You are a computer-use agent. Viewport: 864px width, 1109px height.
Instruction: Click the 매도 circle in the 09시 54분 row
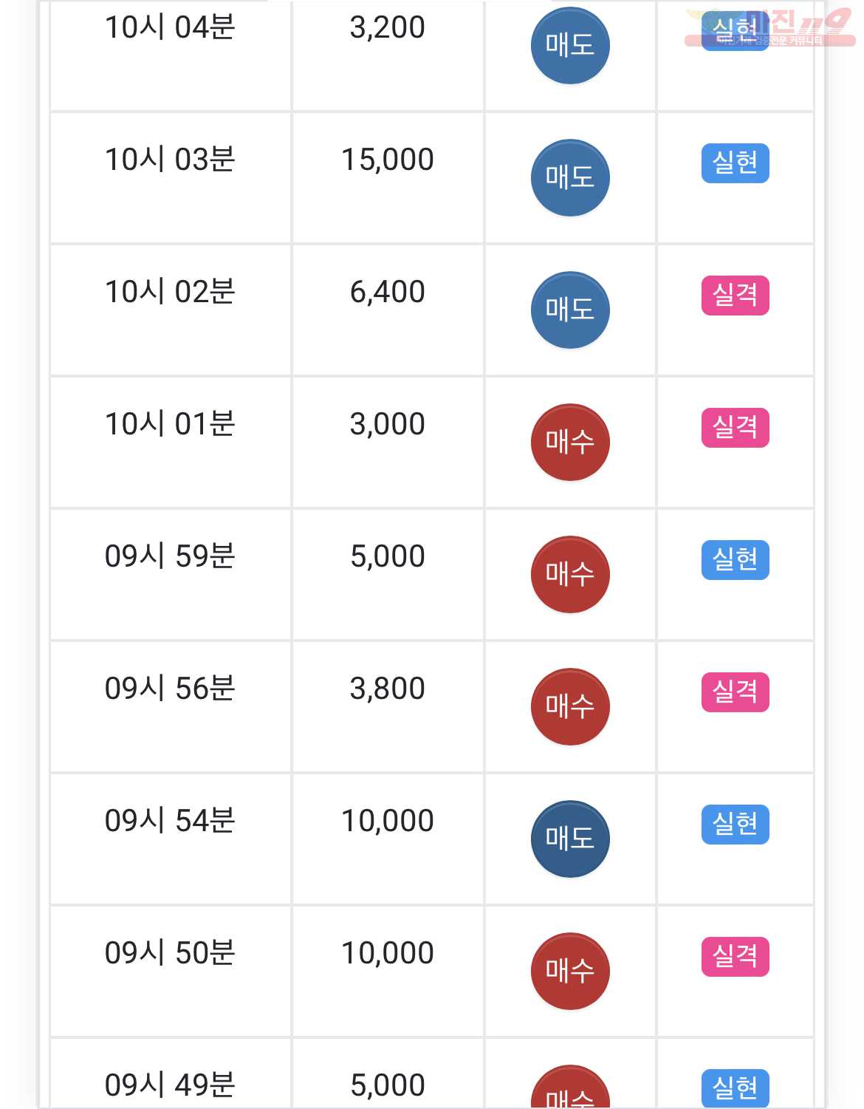[570, 839]
